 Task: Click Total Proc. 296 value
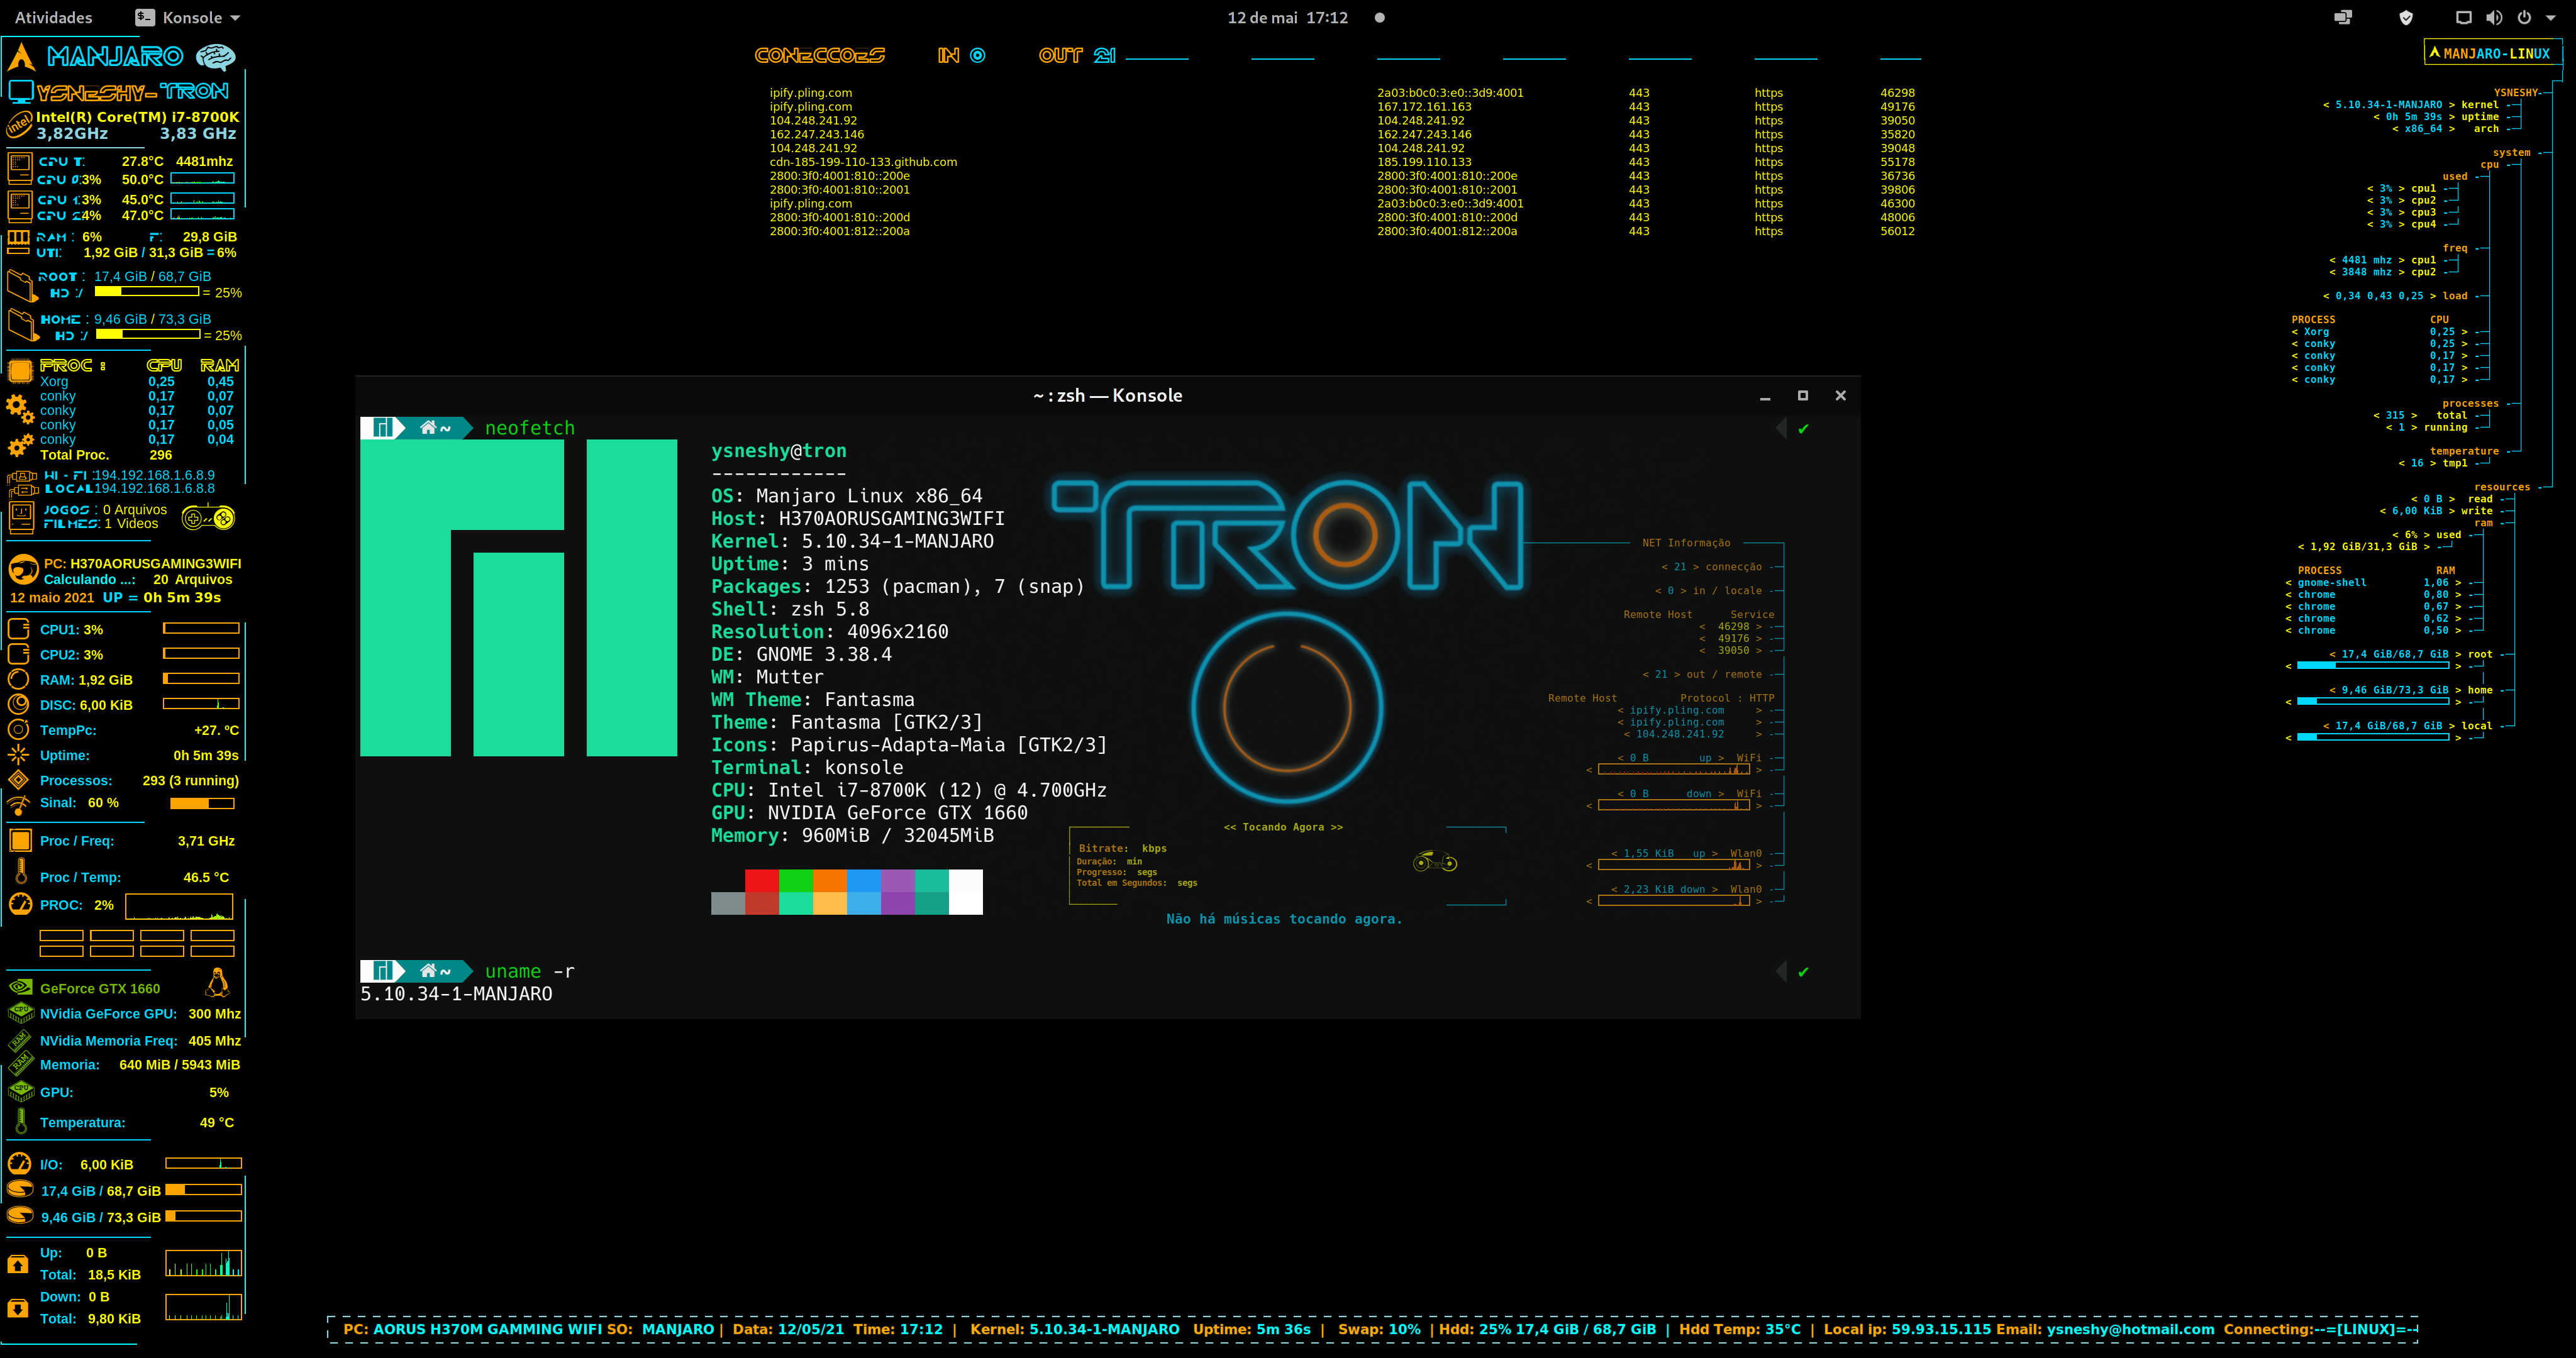click(x=160, y=455)
